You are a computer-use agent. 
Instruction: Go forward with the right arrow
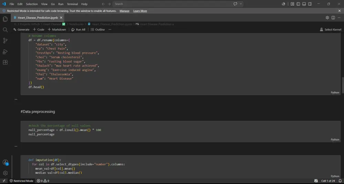[109, 4]
